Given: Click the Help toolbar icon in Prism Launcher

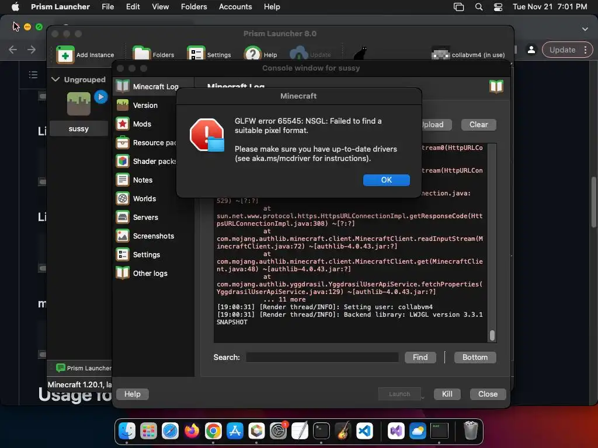Looking at the screenshot, I should pos(252,54).
